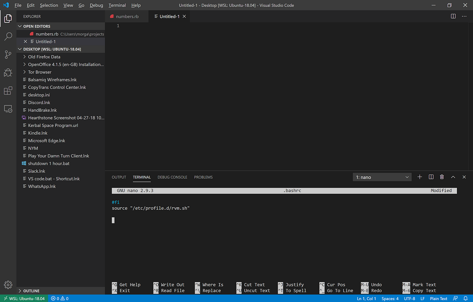Create a new terminal with the plus icon

[x=419, y=177]
